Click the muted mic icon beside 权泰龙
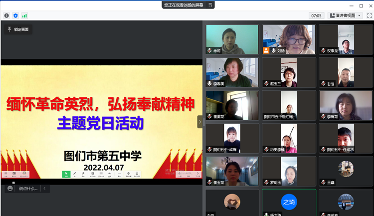The image size is (374, 216). 323,50
